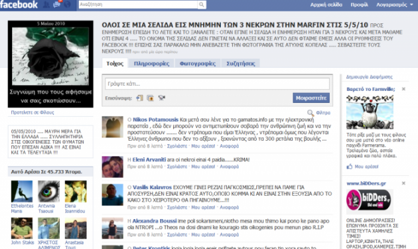Open Antwnia Tsaousi eye photo thumbnail
The image size is (418, 249).
coord(49,191)
